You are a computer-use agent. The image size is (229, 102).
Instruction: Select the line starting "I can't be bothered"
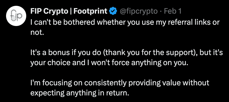(125, 22)
